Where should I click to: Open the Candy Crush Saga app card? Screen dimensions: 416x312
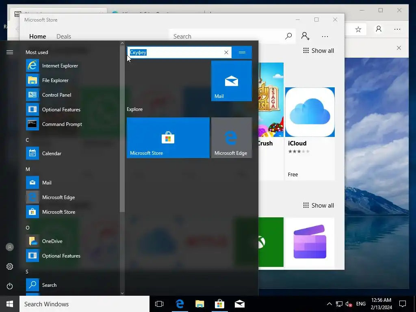271,121
